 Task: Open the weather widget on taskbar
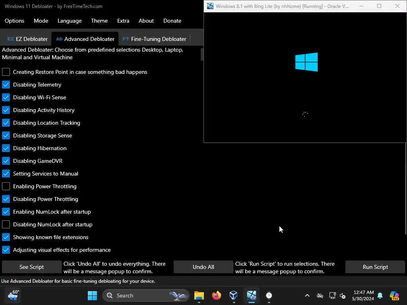click(x=13, y=295)
